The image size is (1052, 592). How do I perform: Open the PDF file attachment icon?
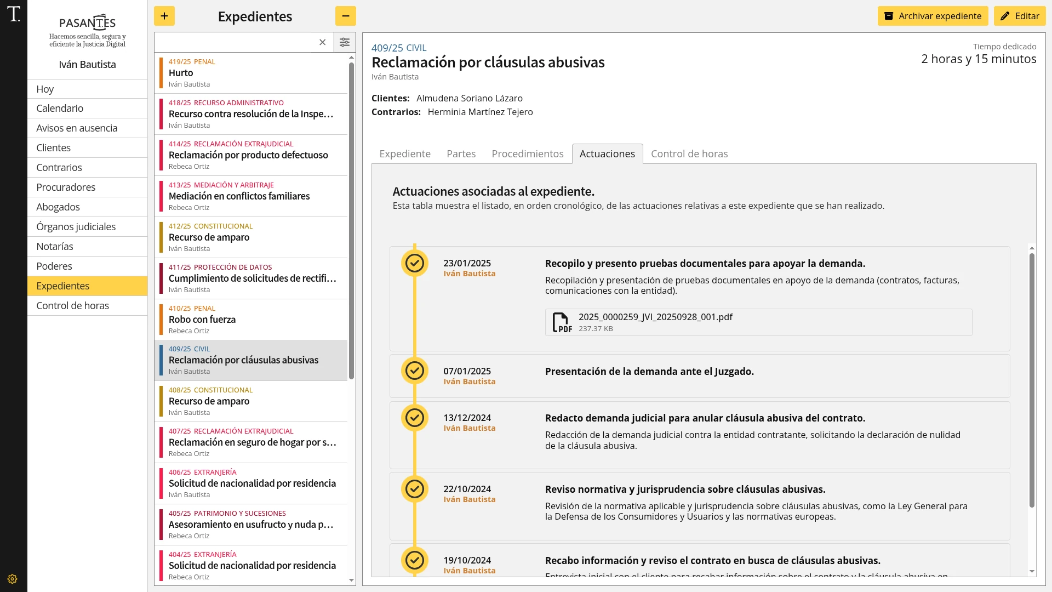561,322
